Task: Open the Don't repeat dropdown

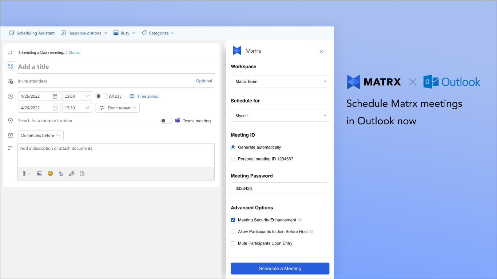Action: pos(118,108)
